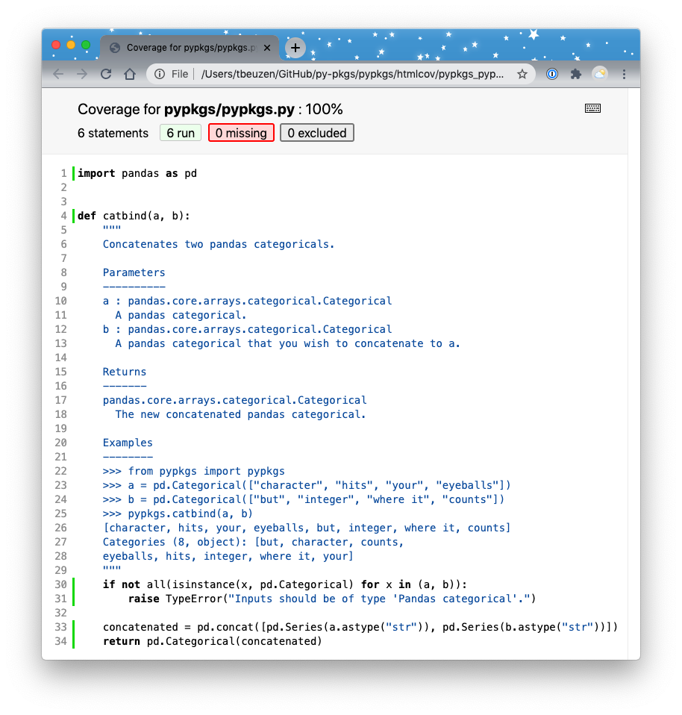Click the 'Returns' docstring heading
Image resolution: width=682 pixels, height=715 pixels.
pyautogui.click(x=125, y=372)
